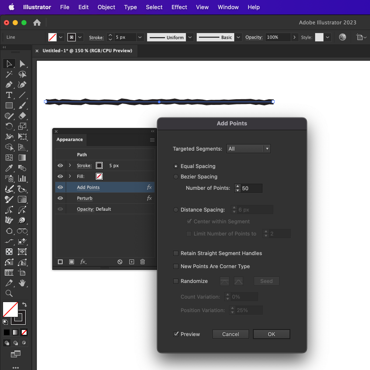Select the Column Graph tool

point(22,178)
